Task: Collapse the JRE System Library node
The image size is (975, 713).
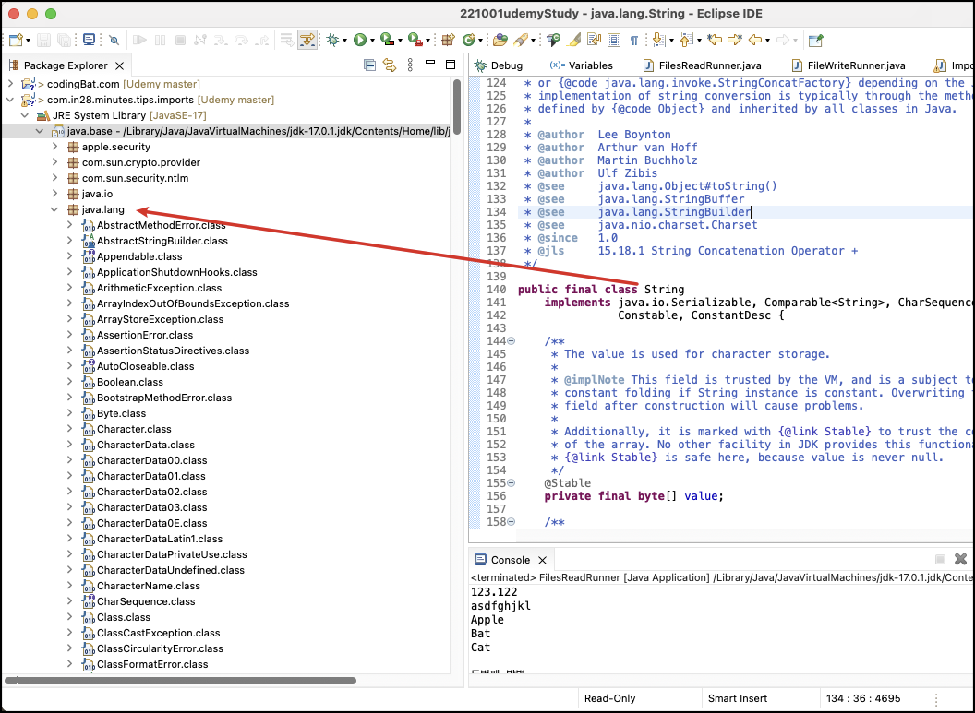Action: pos(25,115)
